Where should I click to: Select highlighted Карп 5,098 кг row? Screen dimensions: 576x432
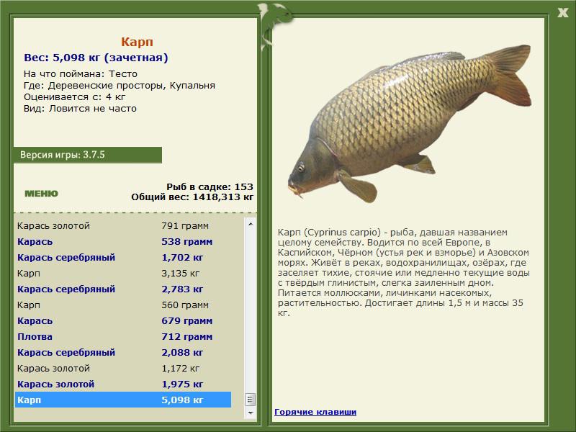coord(123,400)
